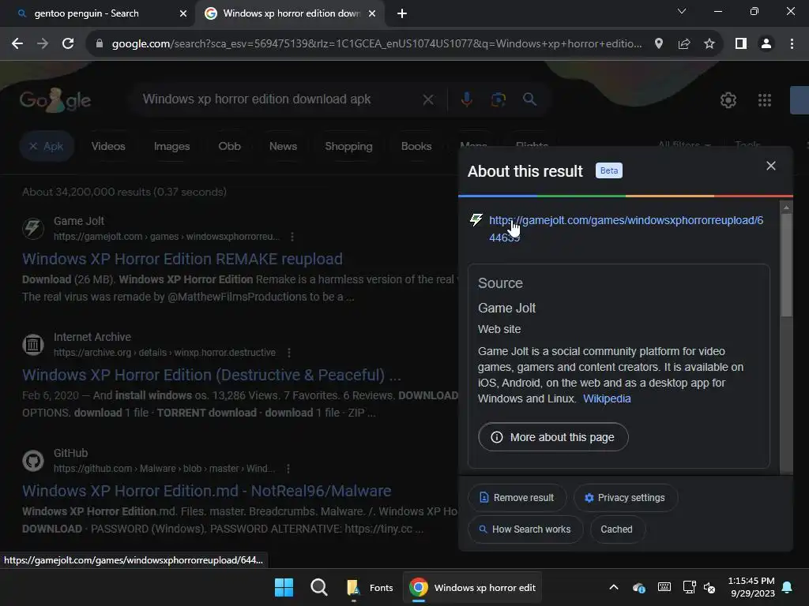The image size is (809, 606).
Task: Open the clock and date flyout
Action: (x=751, y=587)
